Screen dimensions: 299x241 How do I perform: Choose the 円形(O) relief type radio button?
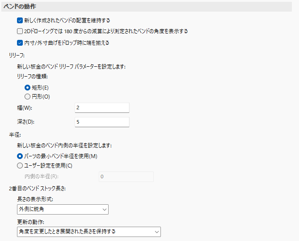(27, 96)
